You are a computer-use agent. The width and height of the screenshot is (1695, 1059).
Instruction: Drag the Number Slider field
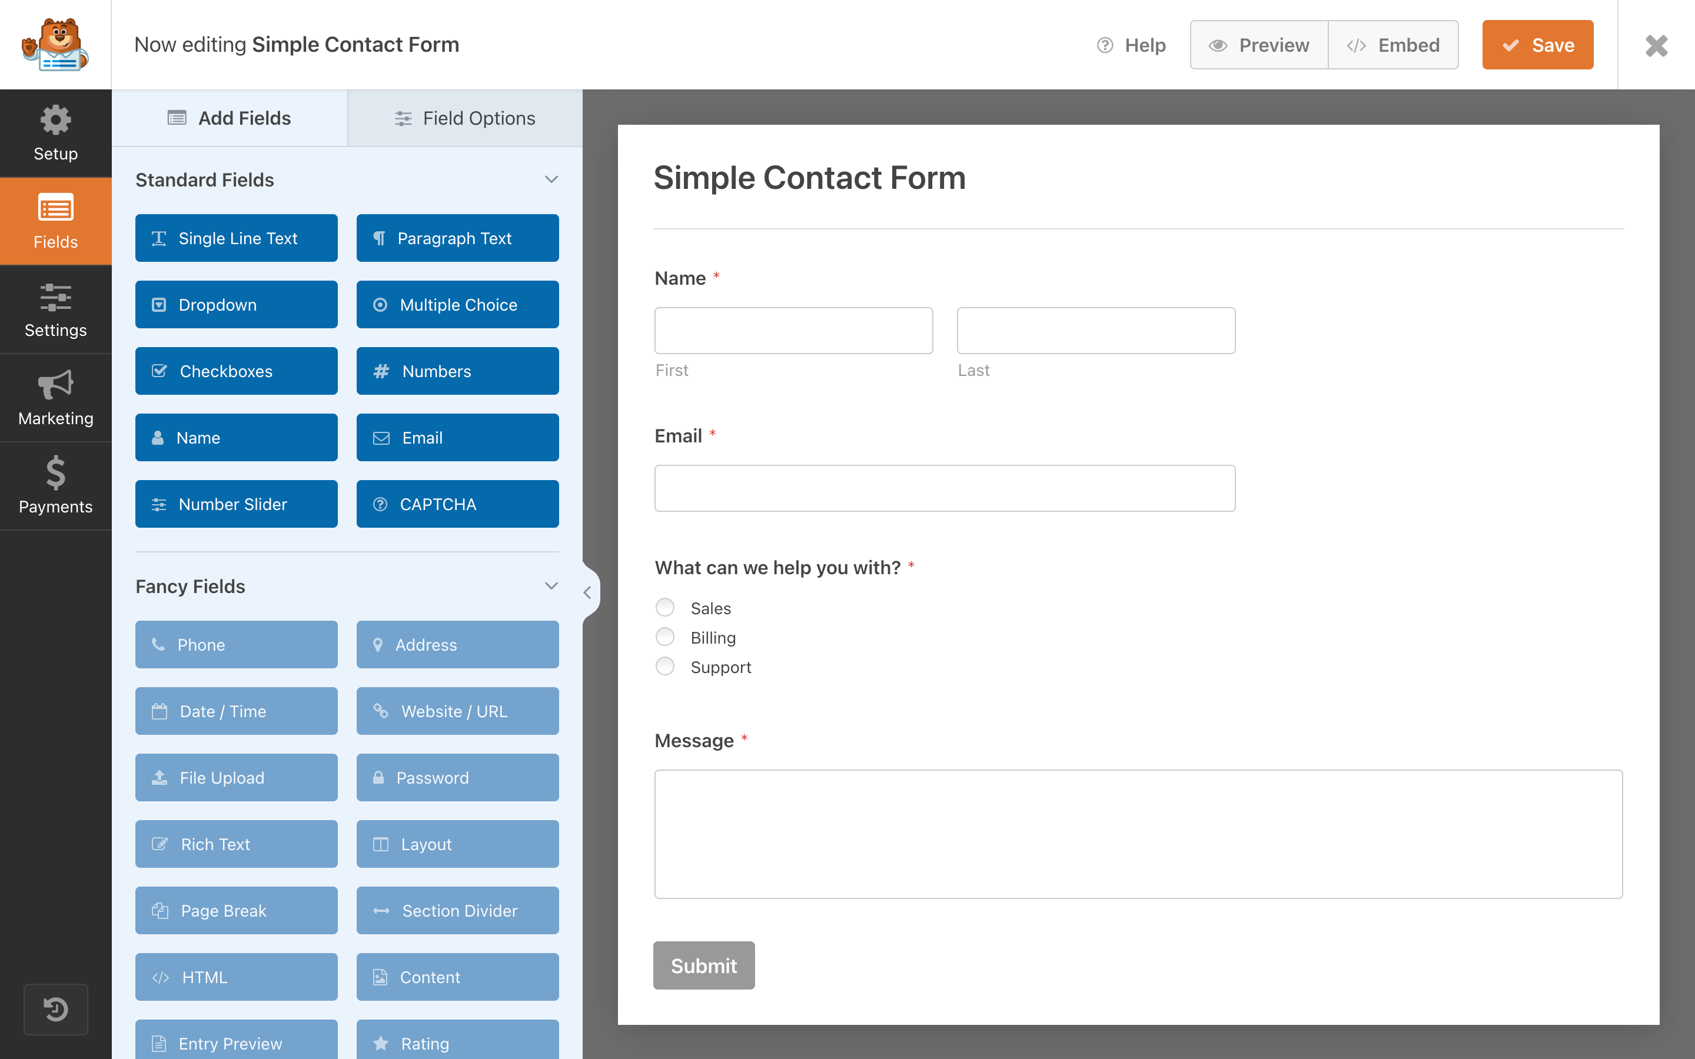pos(237,502)
